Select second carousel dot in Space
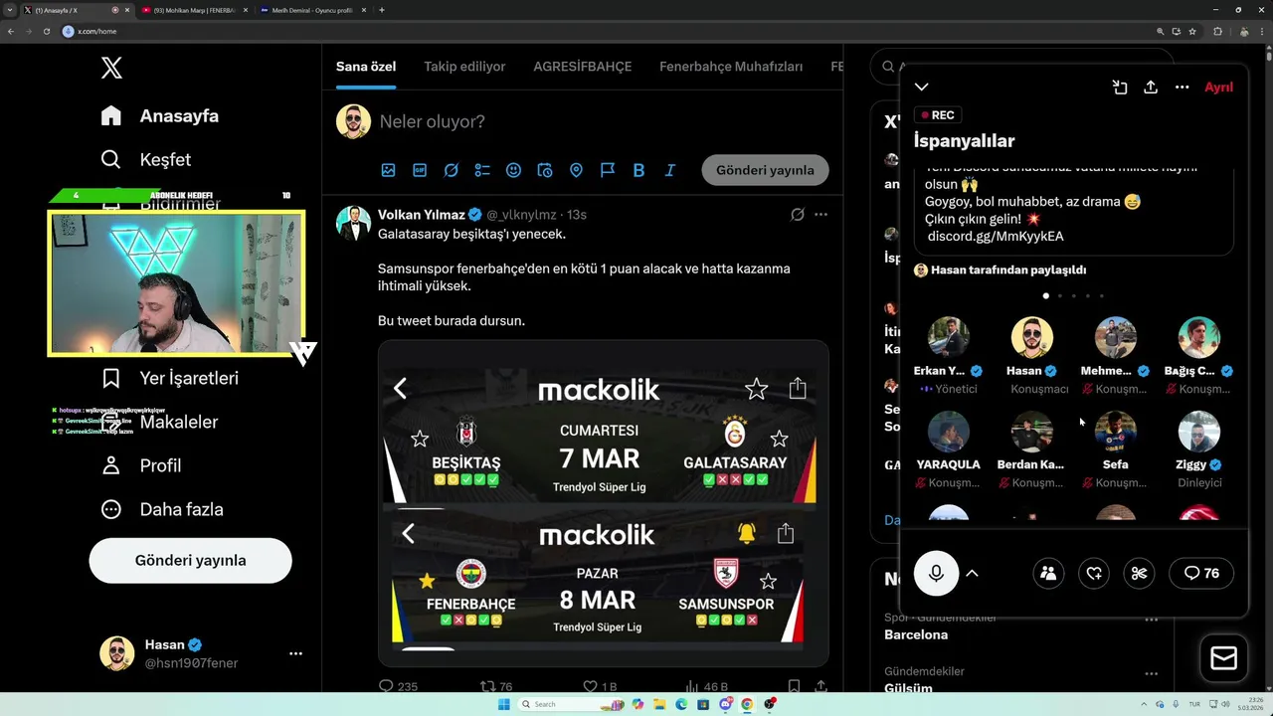The height and width of the screenshot is (716, 1273). pos(1060,295)
